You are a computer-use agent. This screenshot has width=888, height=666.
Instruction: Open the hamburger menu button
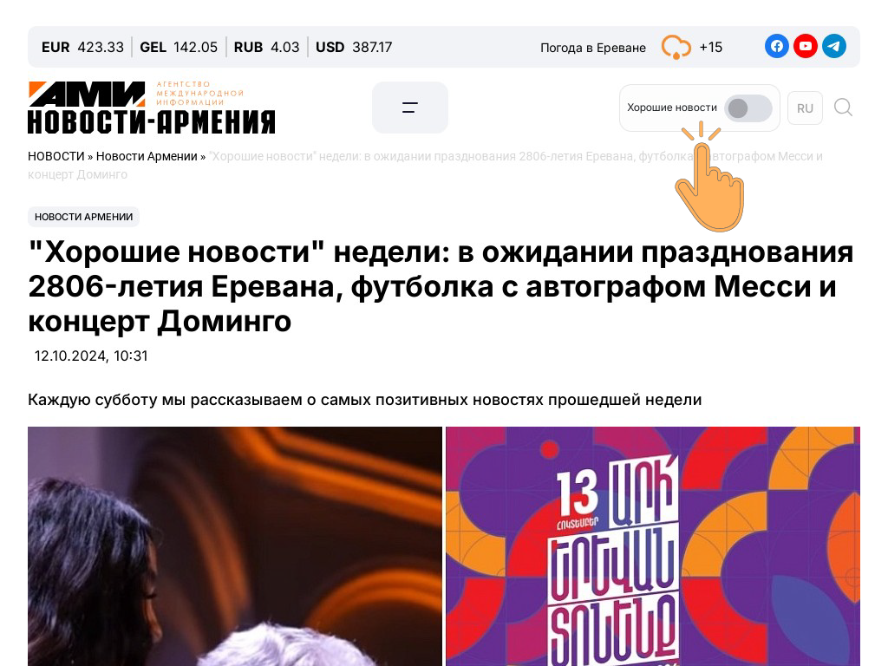[410, 108]
